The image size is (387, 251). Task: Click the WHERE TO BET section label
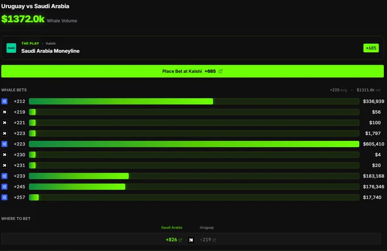(x=16, y=219)
